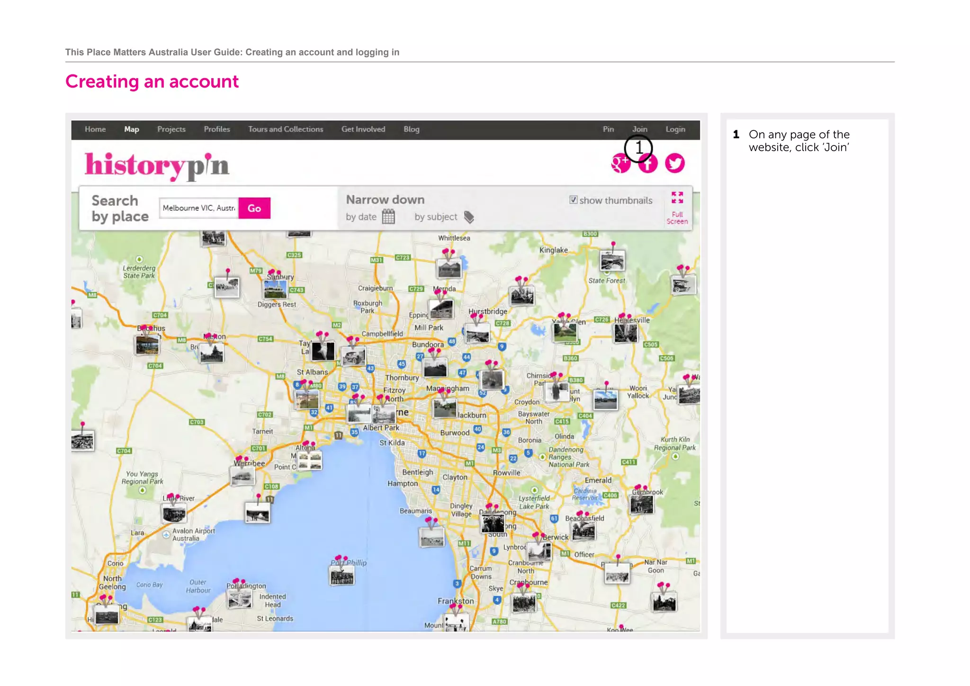Click the Pin link in top bar

pos(608,129)
